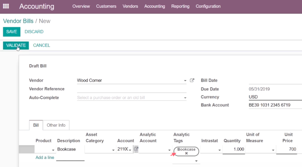Expand the Account dropdown arrow
The image size is (302, 167).
[130, 150]
